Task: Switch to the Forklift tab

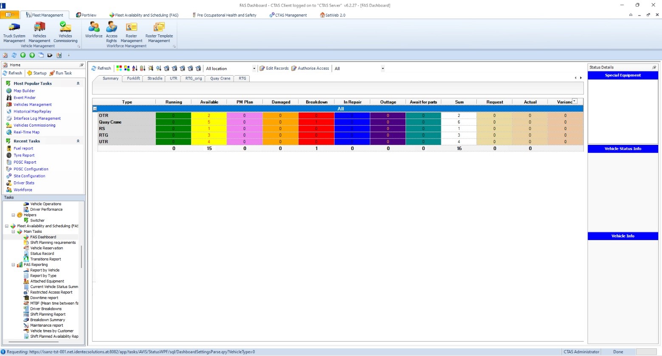Action: 132,78
